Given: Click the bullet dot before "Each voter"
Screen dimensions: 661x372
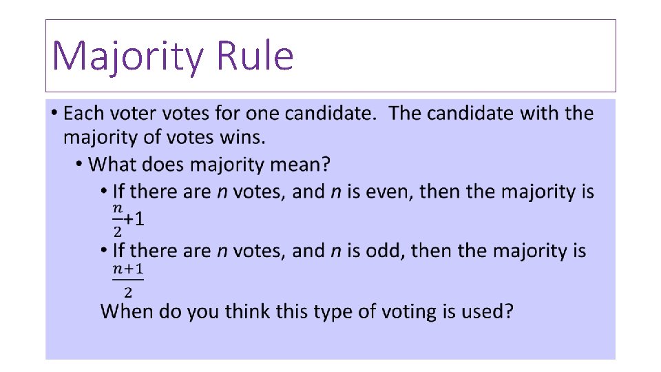Looking at the screenshot, I should click(x=54, y=113).
